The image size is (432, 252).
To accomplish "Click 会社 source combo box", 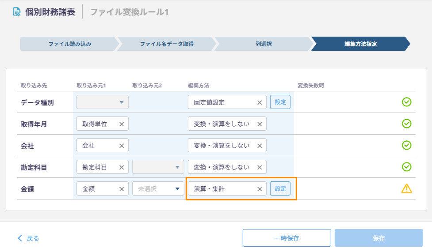I will coord(103,145).
